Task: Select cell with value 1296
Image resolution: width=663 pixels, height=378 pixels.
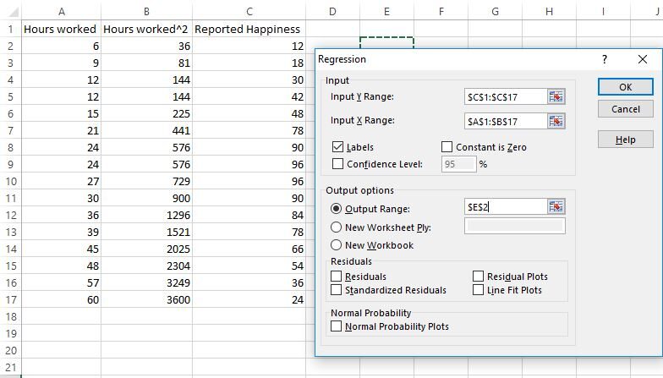Action: point(146,215)
